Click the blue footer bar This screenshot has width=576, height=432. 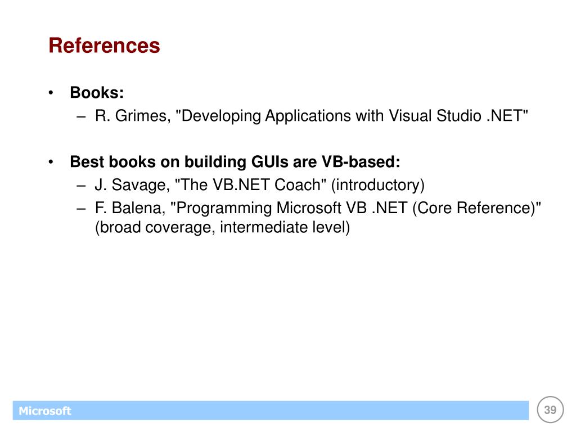click(271, 410)
